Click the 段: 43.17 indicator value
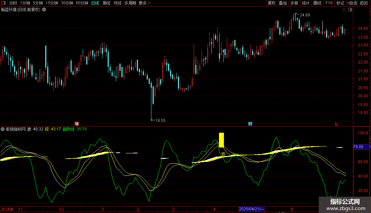 click(x=53, y=129)
